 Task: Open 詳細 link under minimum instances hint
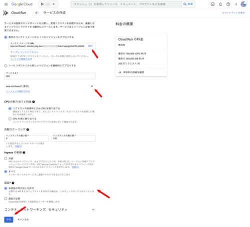click(18, 146)
